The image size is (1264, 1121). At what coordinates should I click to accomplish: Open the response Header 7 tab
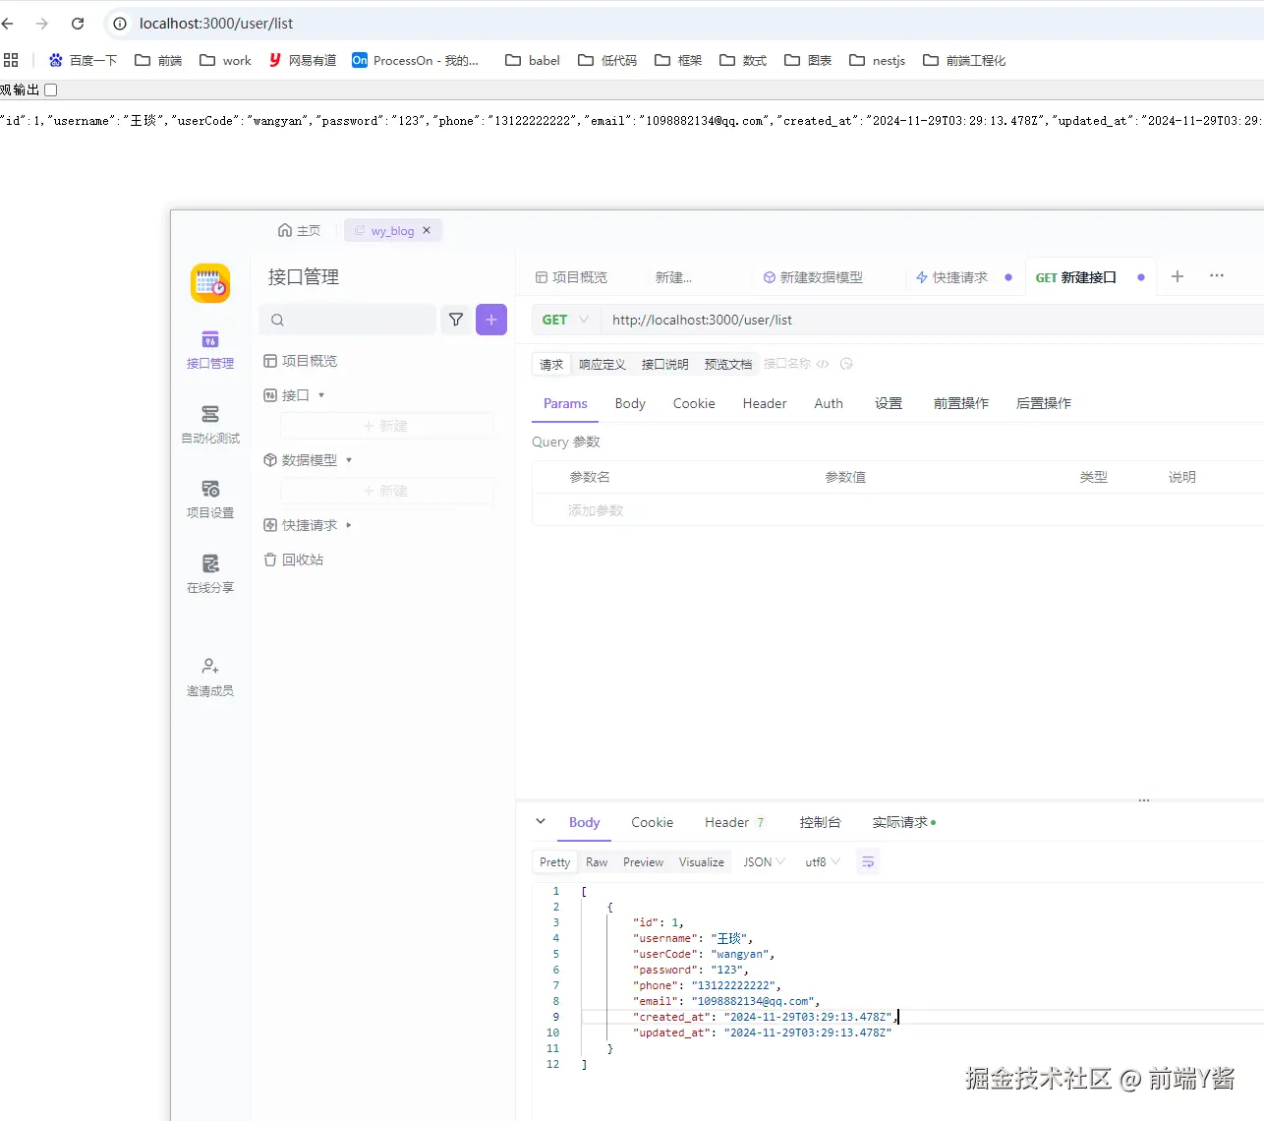pos(734,822)
